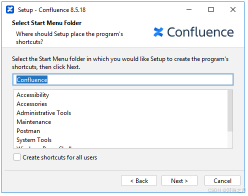The image size is (248, 196).
Task: Enable Create shortcuts for all users
Action: click(17, 157)
